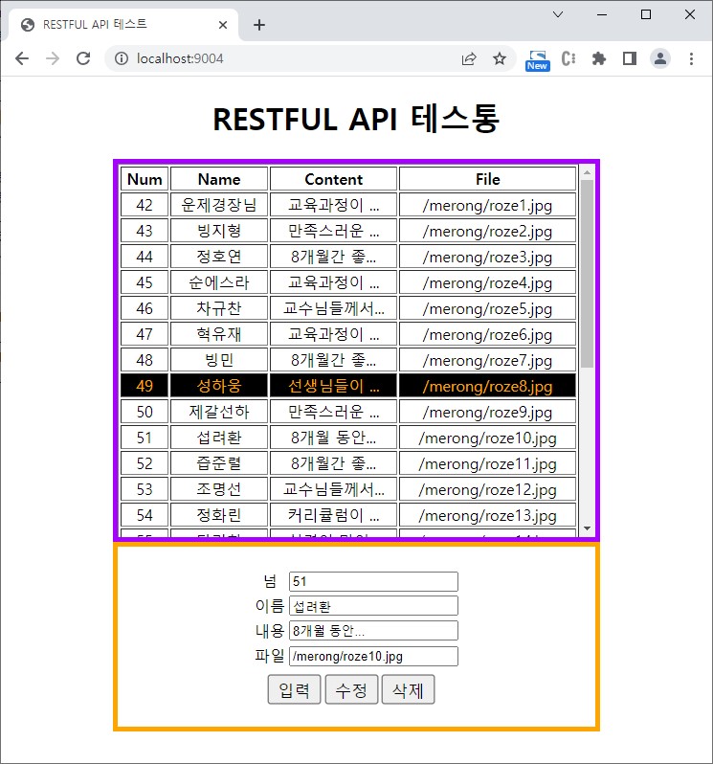The height and width of the screenshot is (764, 713).
Task: Toggle the browser side panel
Action: (x=630, y=59)
